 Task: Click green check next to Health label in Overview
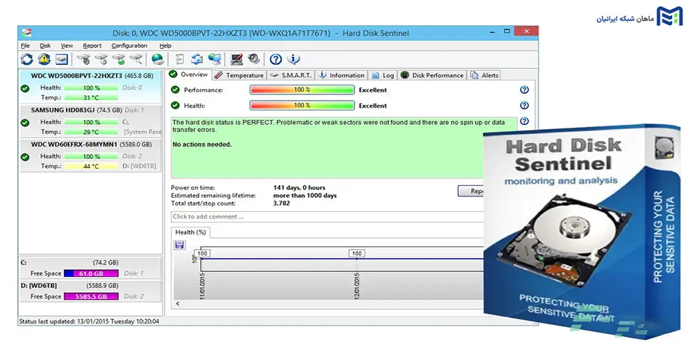tap(176, 105)
